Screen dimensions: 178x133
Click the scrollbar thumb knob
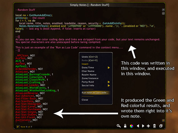163,14
